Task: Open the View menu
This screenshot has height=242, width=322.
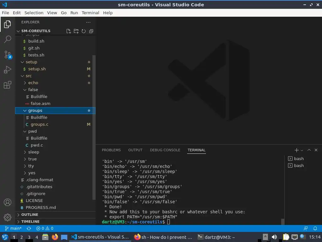Action: click(x=52, y=13)
